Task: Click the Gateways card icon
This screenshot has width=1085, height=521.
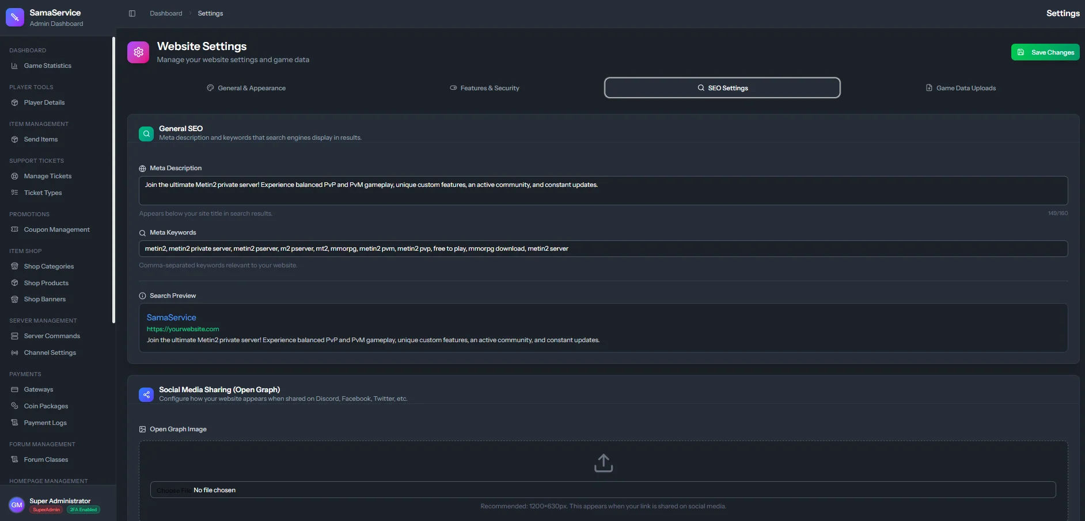Action: [x=14, y=389]
